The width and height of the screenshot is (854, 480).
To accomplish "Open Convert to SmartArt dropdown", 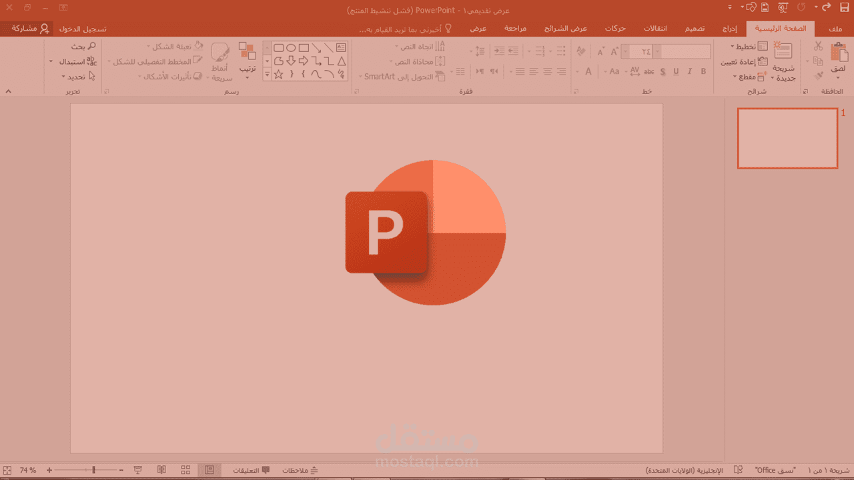I will tap(402, 77).
